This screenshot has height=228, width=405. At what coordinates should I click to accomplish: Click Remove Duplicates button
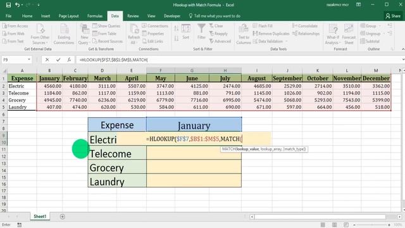coord(271,34)
